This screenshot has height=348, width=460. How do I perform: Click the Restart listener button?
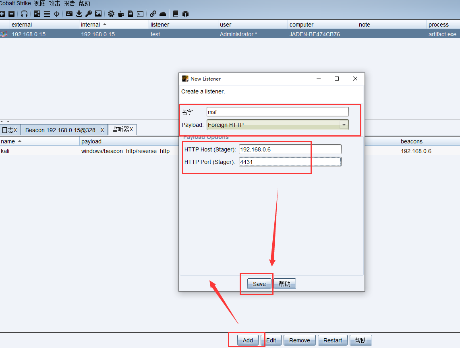(x=332, y=340)
